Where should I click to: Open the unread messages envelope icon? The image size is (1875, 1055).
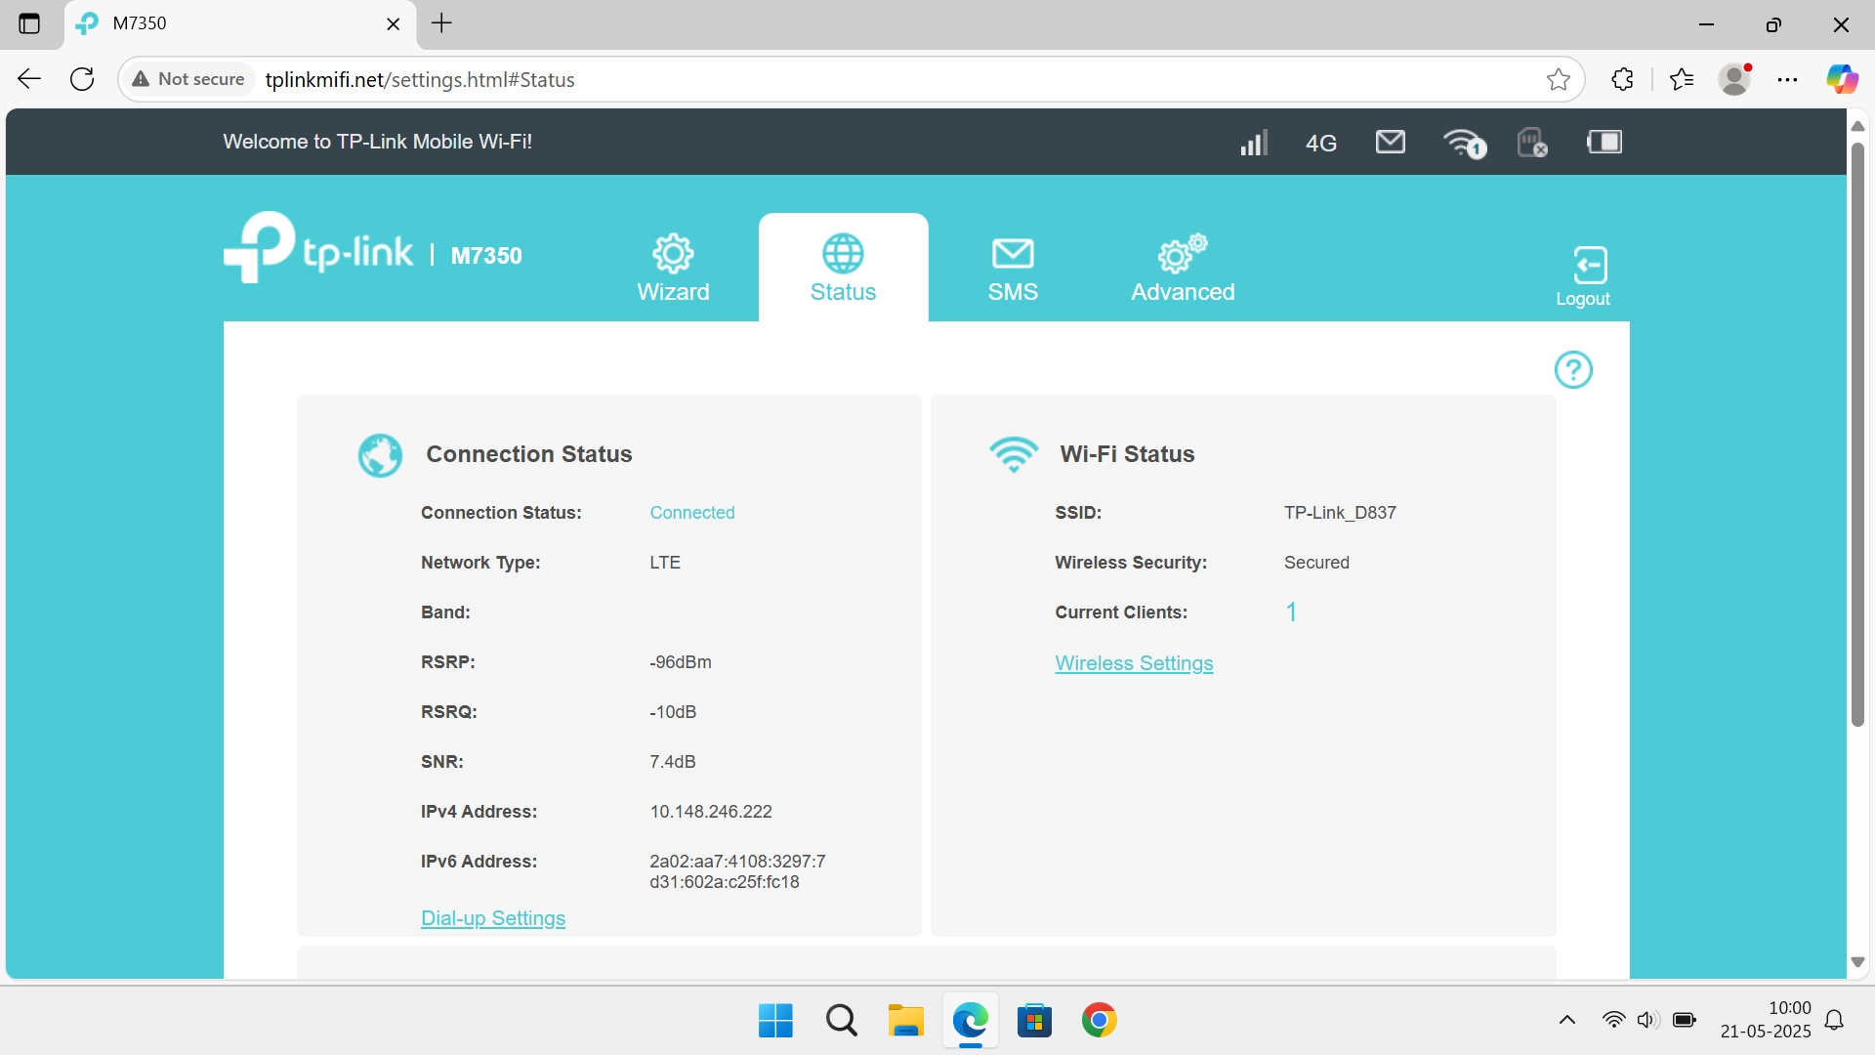point(1390,143)
